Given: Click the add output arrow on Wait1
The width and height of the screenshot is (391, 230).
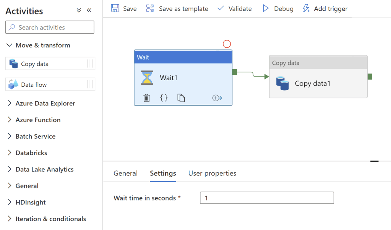Looking at the screenshot, I should [x=217, y=98].
